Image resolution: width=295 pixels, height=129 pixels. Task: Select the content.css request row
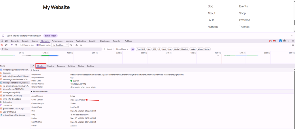click(x=15, y=105)
